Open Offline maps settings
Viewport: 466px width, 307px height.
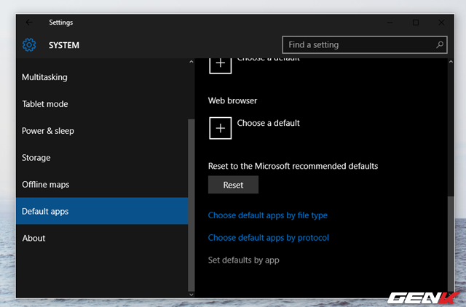(102, 184)
